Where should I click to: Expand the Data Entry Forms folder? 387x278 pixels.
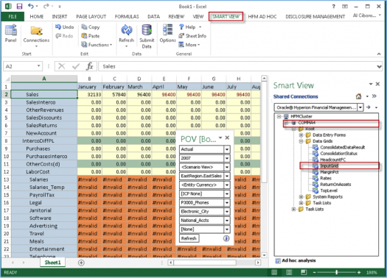coord(301,135)
